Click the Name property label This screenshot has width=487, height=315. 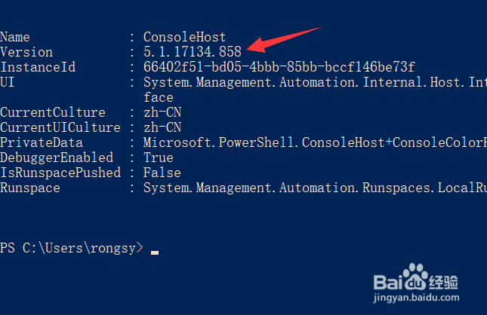[x=15, y=37]
